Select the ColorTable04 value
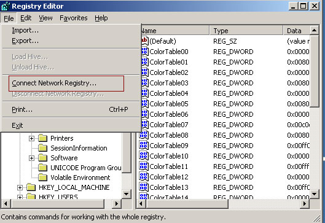The image size is (325, 223). tap(169, 93)
